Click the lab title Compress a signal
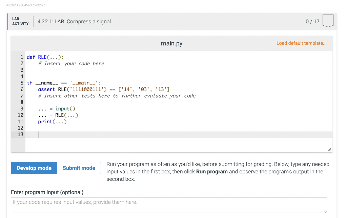 [x=74, y=21]
